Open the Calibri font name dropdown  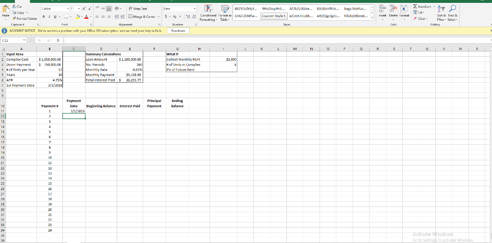[x=68, y=10]
